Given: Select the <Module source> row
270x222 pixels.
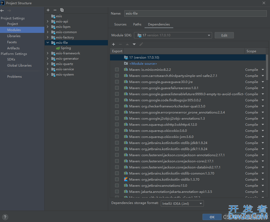Looking at the screenshot, I should point(188,64).
